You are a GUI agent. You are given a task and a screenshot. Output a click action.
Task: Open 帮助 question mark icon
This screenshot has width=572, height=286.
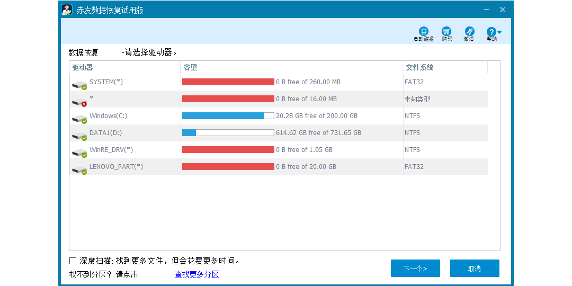(491, 32)
